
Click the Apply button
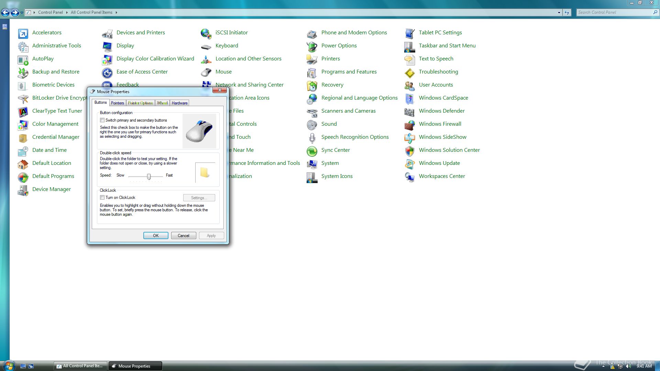211,236
